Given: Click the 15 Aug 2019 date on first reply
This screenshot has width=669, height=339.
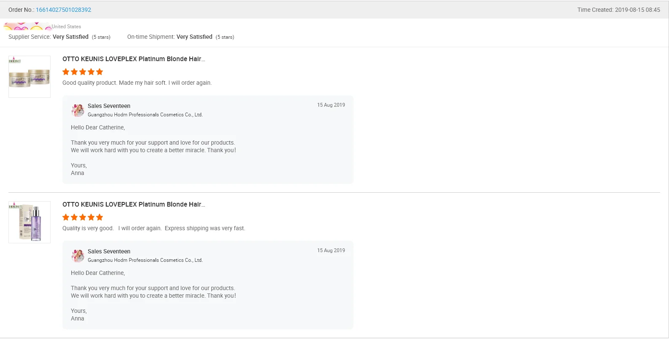Looking at the screenshot, I should [331, 105].
